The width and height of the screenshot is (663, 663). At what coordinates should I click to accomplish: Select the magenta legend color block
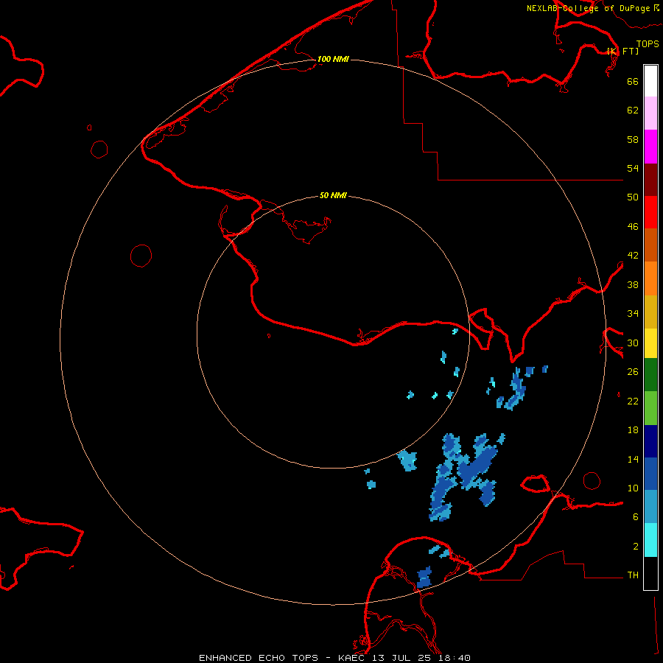click(x=650, y=147)
